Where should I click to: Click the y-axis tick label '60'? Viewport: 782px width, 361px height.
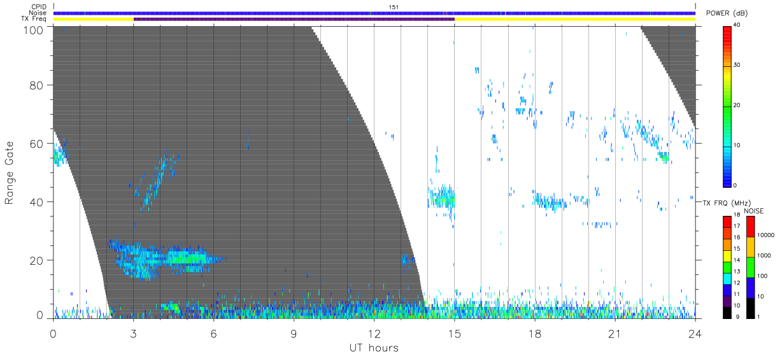36,144
